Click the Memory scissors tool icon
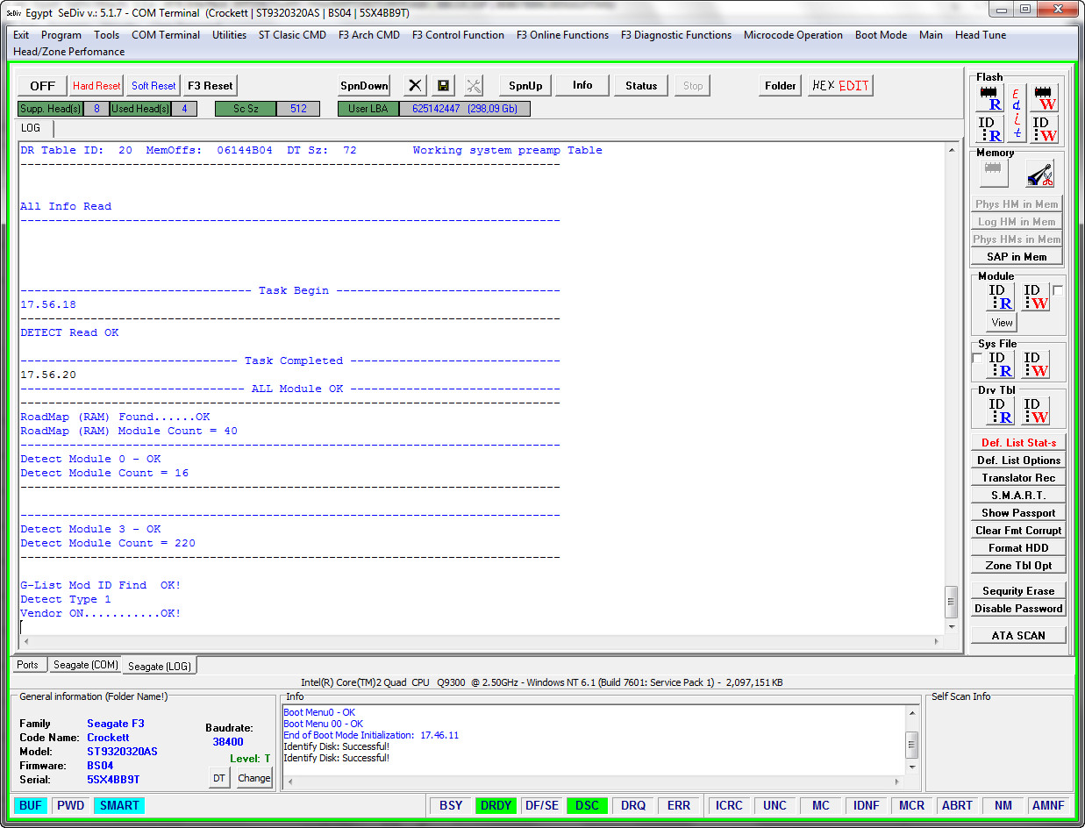Image resolution: width=1085 pixels, height=828 pixels. pos(1040,173)
